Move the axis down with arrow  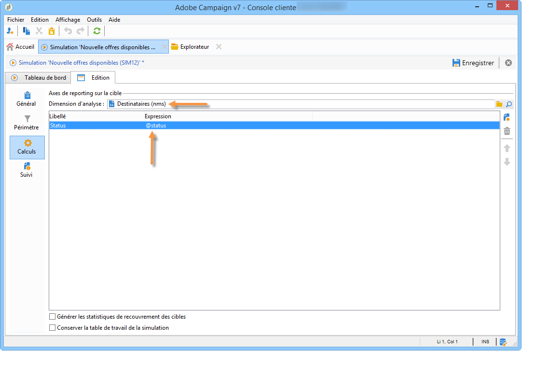(507, 162)
